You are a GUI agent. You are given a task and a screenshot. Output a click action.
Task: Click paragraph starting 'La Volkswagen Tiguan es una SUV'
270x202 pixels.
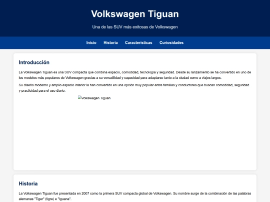pos(135,75)
